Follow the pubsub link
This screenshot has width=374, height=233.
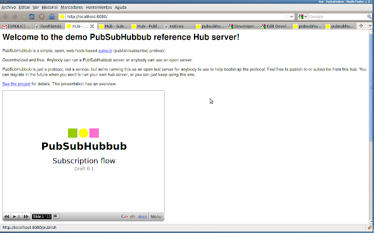(x=105, y=51)
